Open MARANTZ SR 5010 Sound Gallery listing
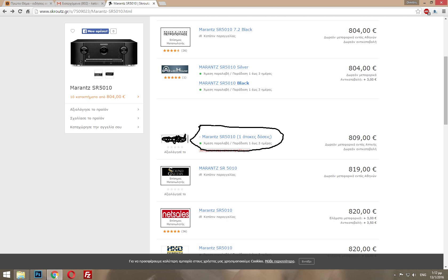This screenshot has width=448, height=280. click(218, 168)
